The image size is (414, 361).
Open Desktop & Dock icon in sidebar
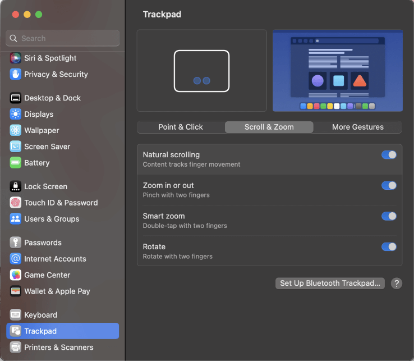click(15, 98)
